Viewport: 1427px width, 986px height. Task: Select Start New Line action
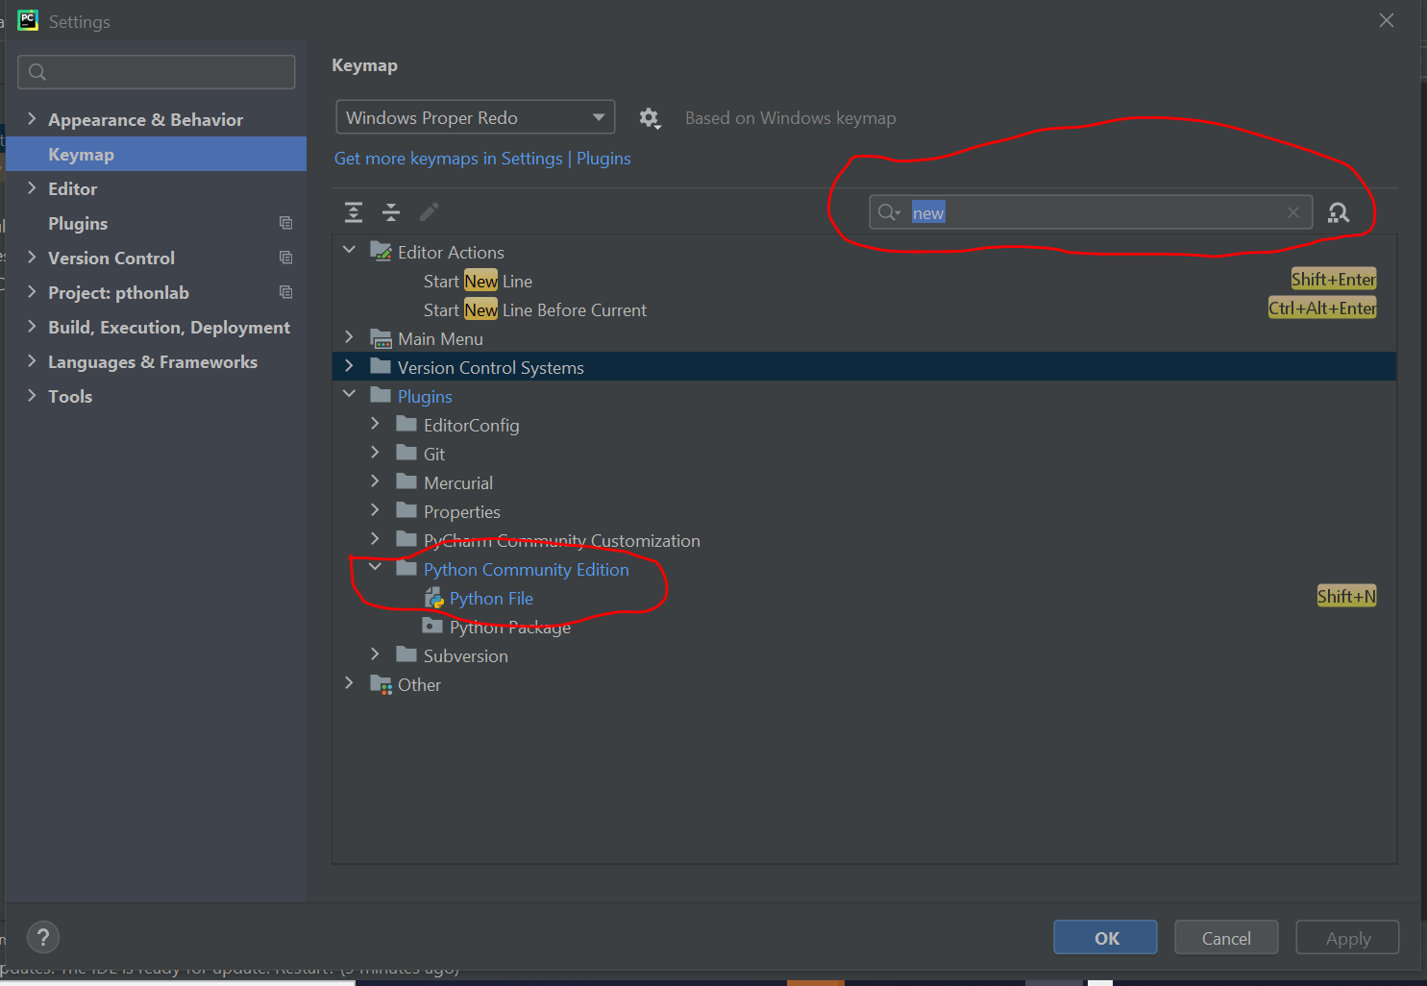coord(864,282)
